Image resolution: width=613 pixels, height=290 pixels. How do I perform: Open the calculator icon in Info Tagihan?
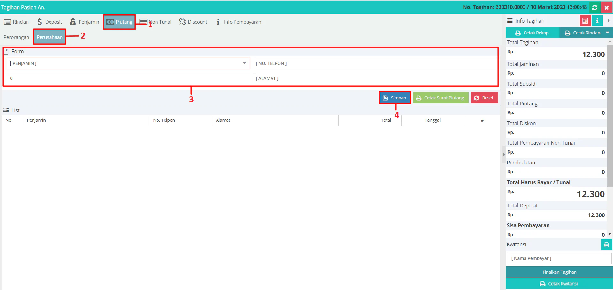point(585,21)
